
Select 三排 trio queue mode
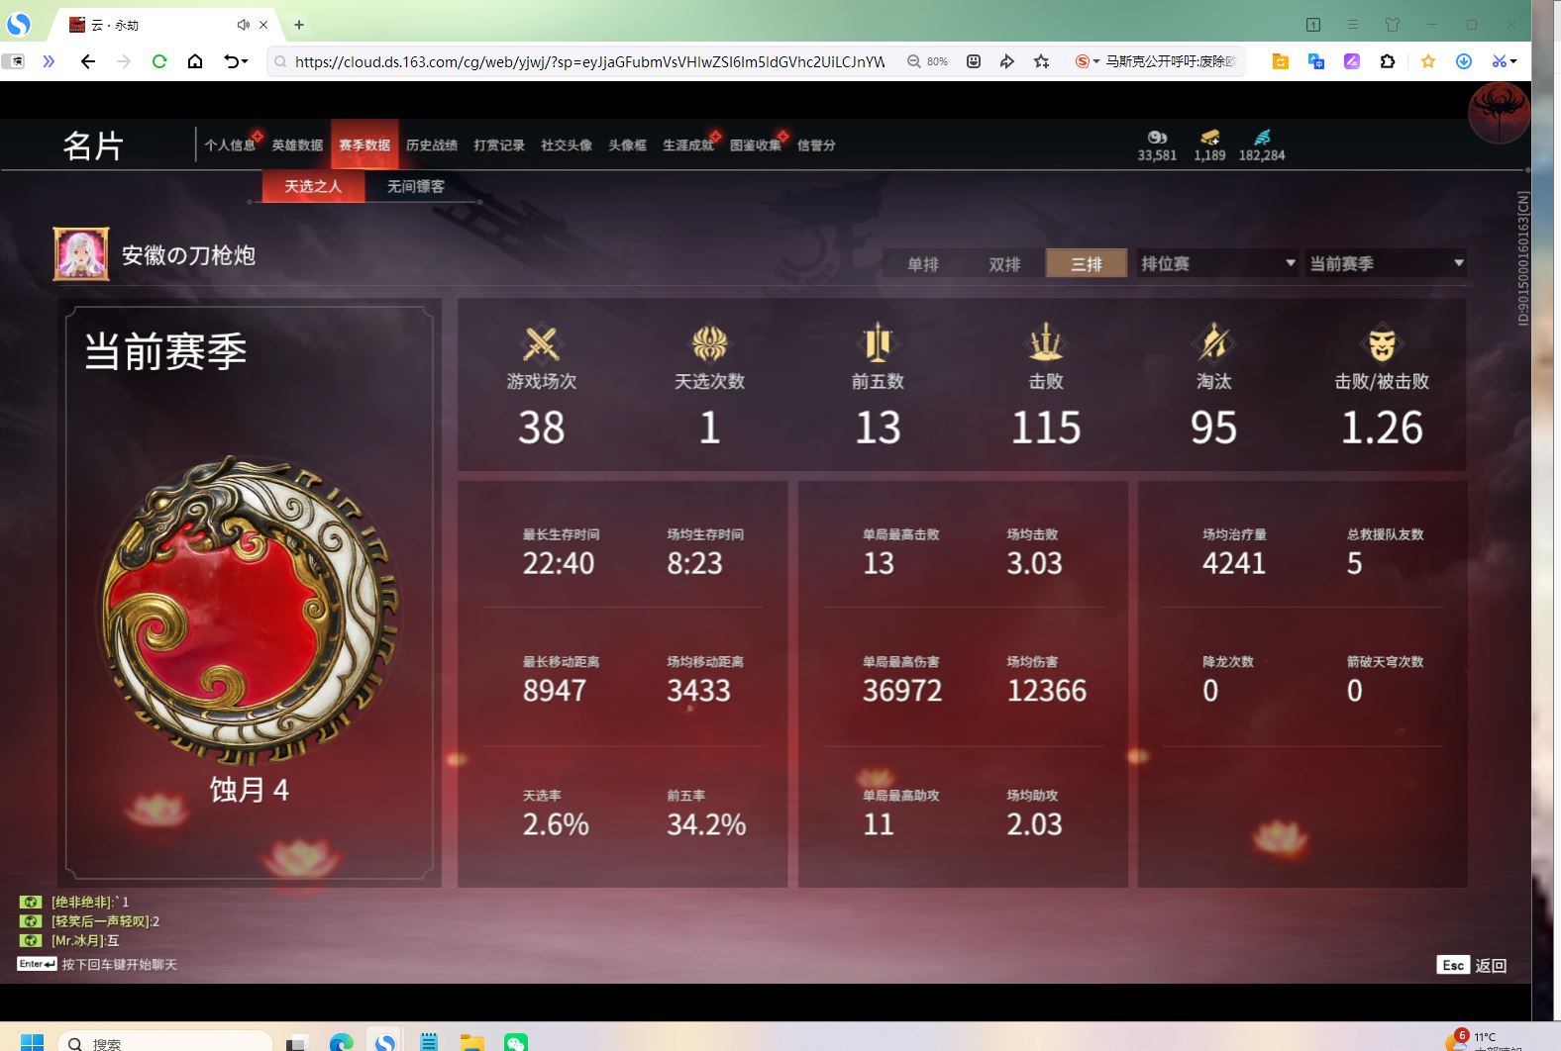[1087, 264]
